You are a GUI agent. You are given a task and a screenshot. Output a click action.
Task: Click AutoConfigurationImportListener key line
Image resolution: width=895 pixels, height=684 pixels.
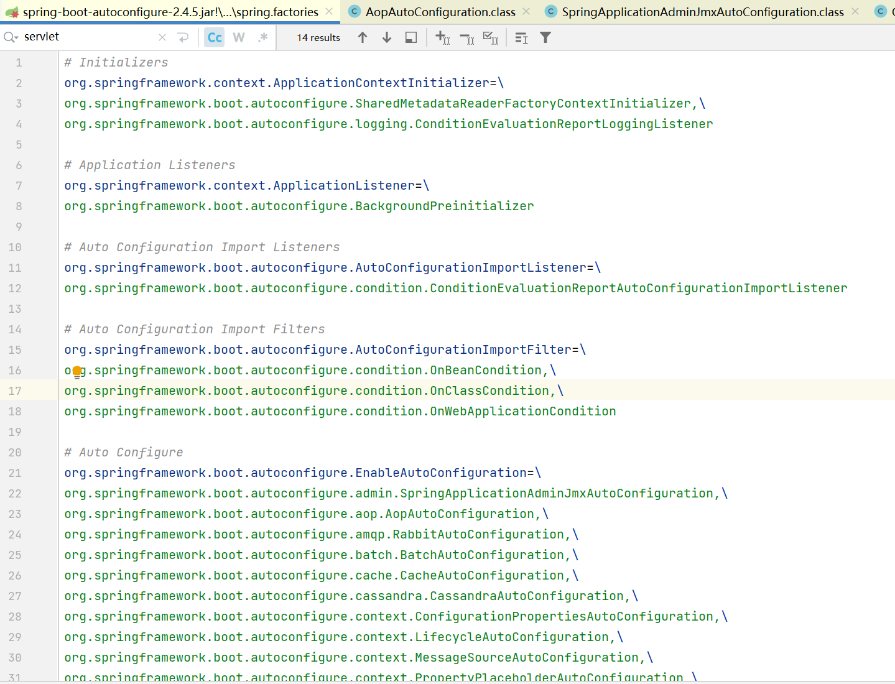point(333,267)
